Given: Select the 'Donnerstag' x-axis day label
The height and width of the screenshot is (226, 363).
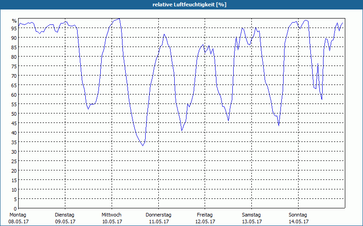Looking at the screenshot, I should [x=158, y=215].
